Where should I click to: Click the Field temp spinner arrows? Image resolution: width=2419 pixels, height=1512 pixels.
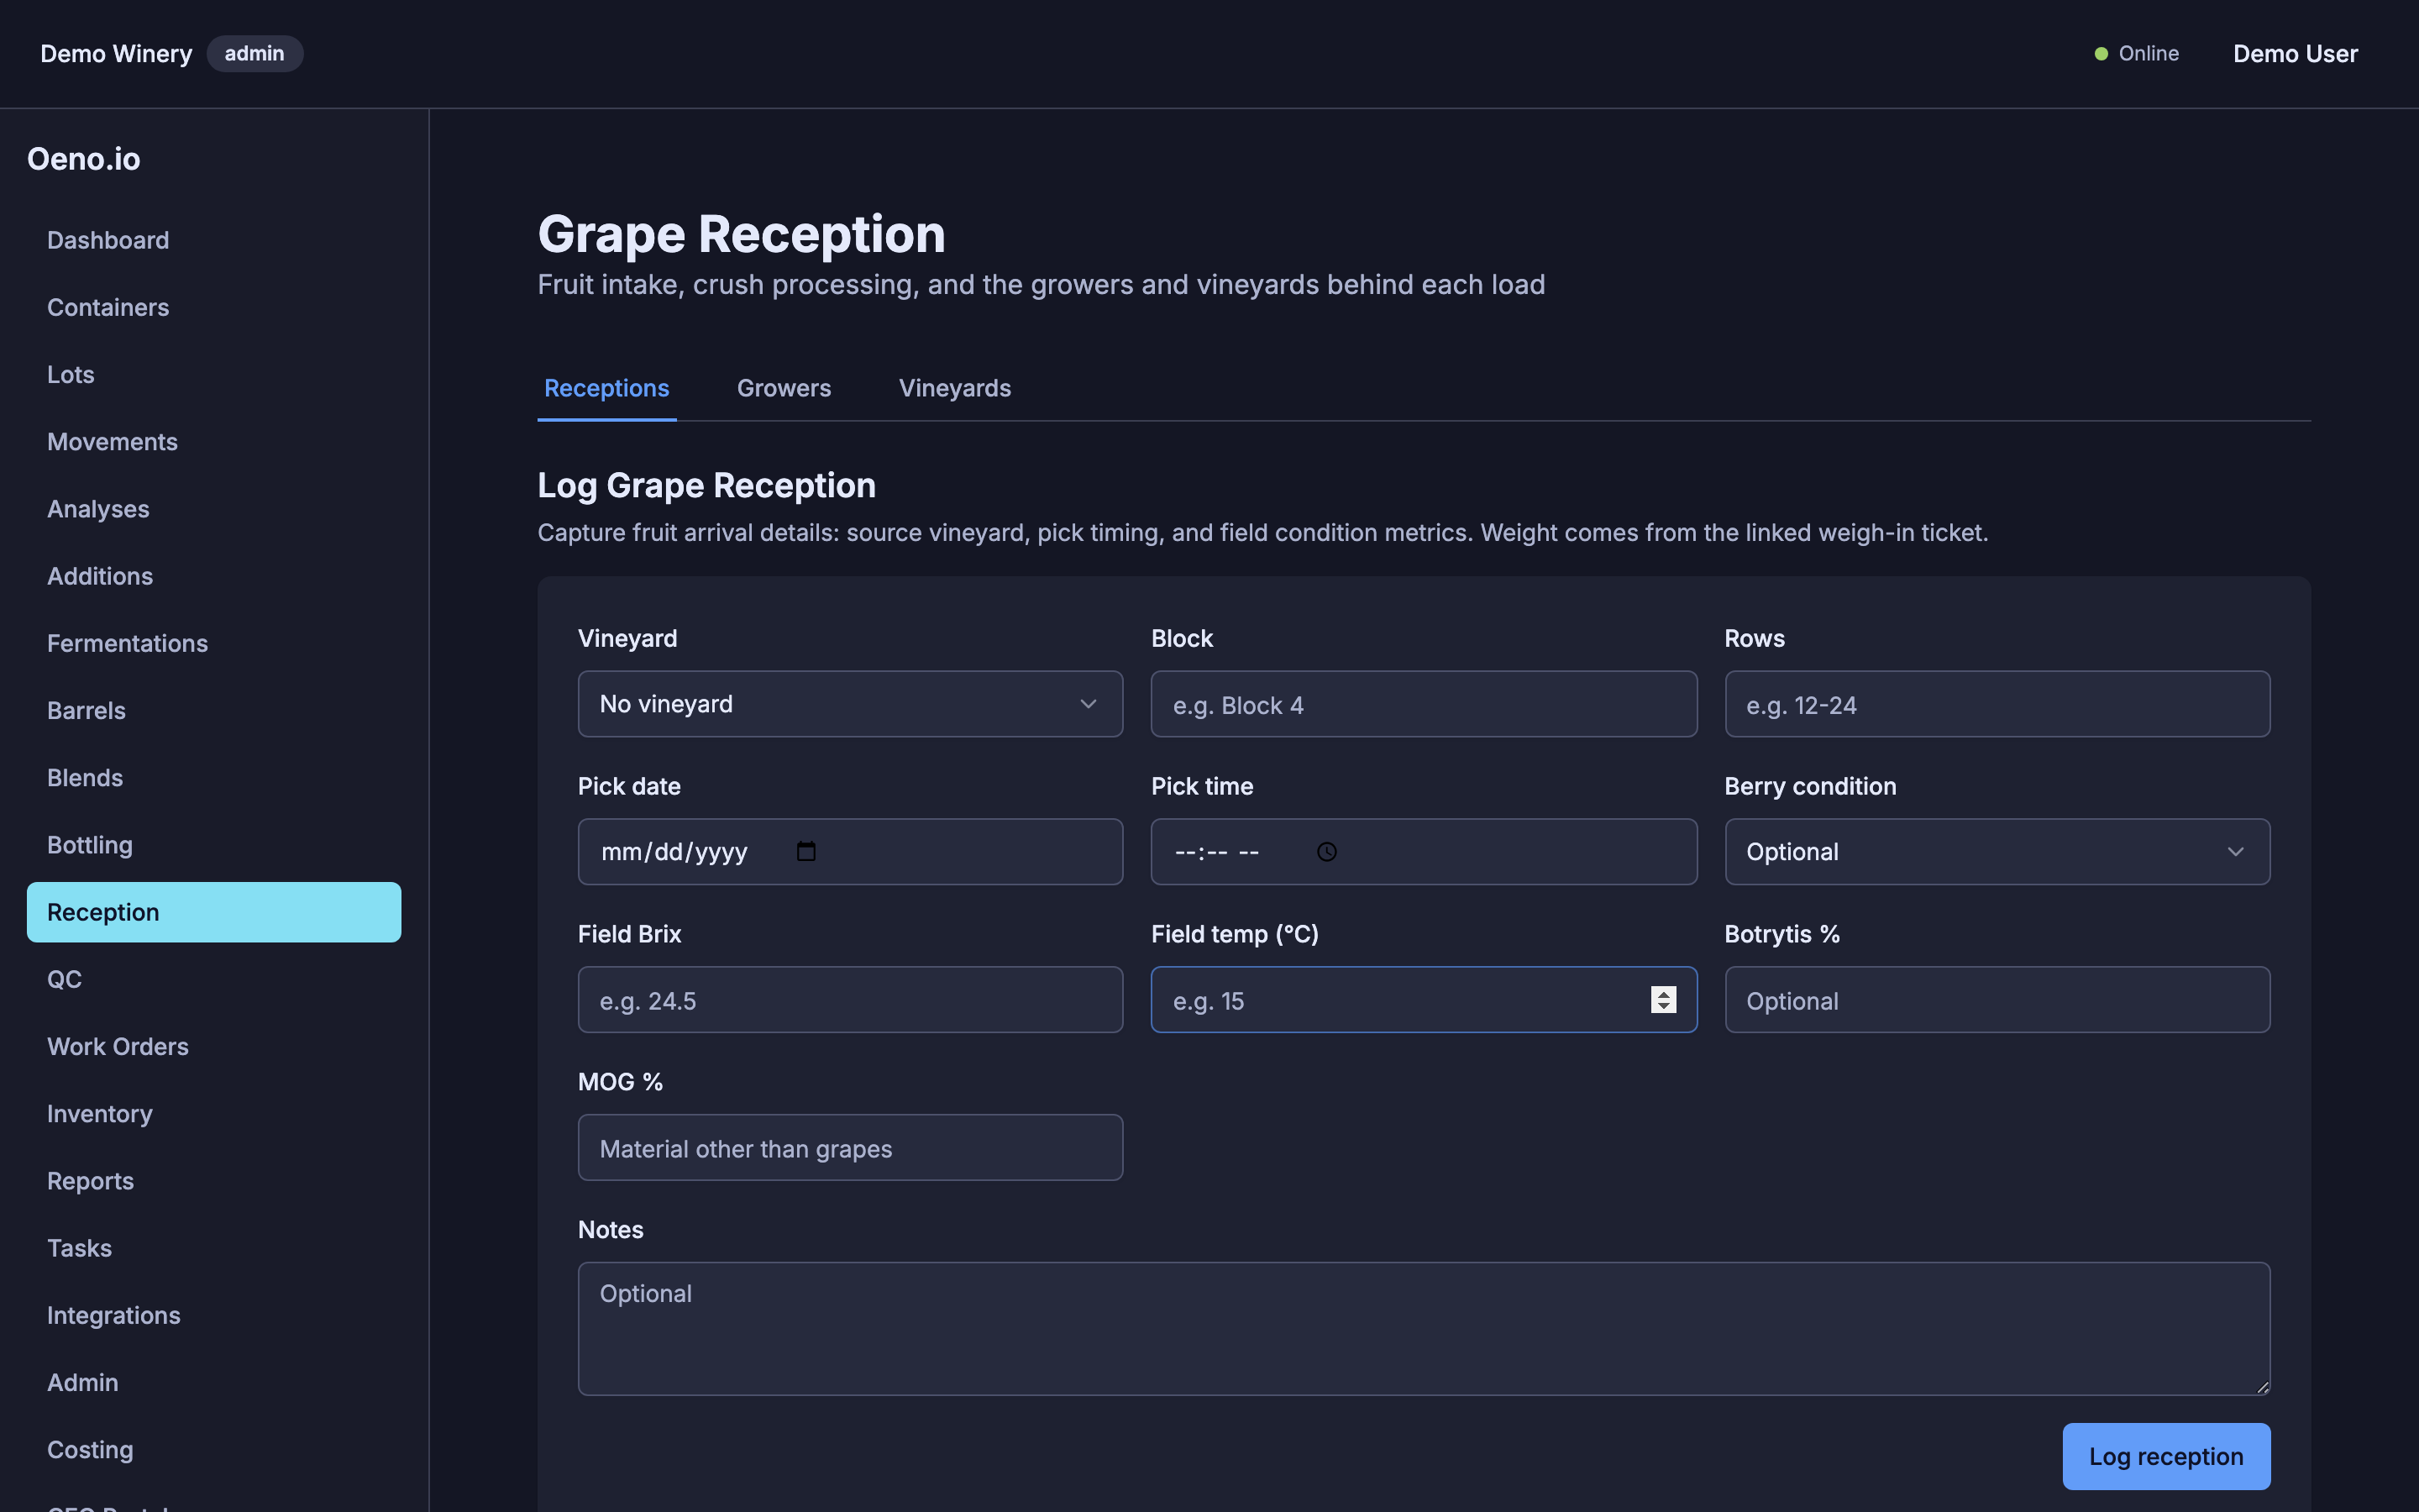pos(1663,1000)
